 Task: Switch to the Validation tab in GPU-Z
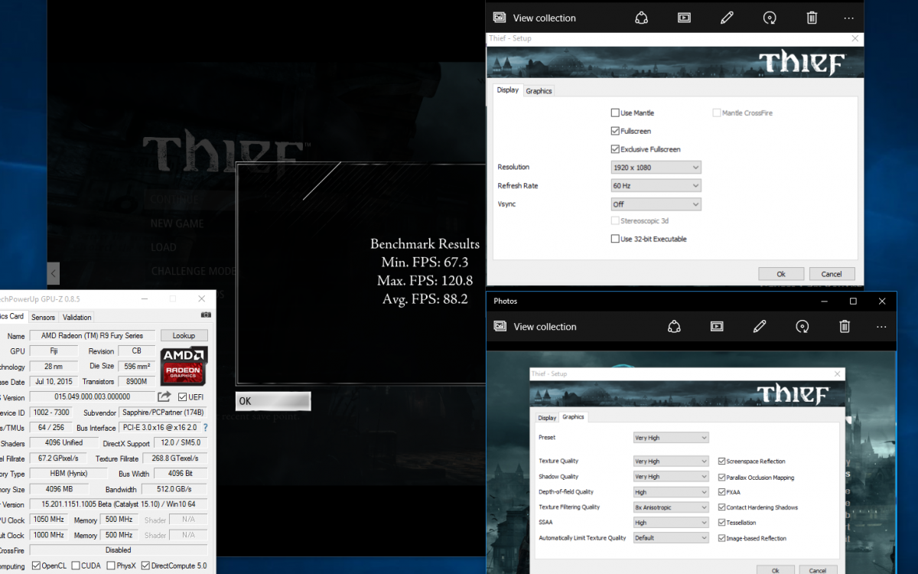[76, 317]
